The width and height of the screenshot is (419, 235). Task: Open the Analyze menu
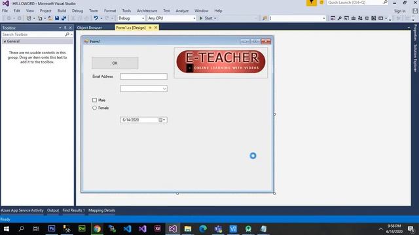click(x=182, y=10)
